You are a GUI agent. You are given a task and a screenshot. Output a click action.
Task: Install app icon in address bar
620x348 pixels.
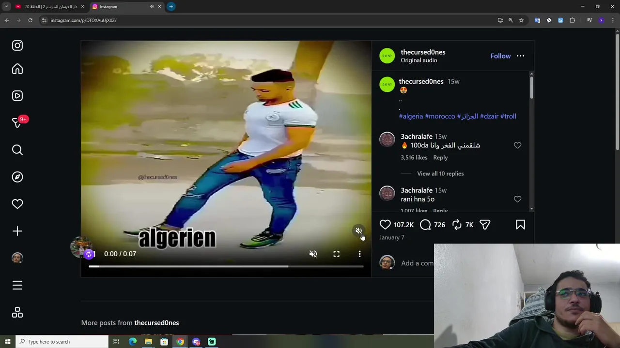[x=500, y=20]
